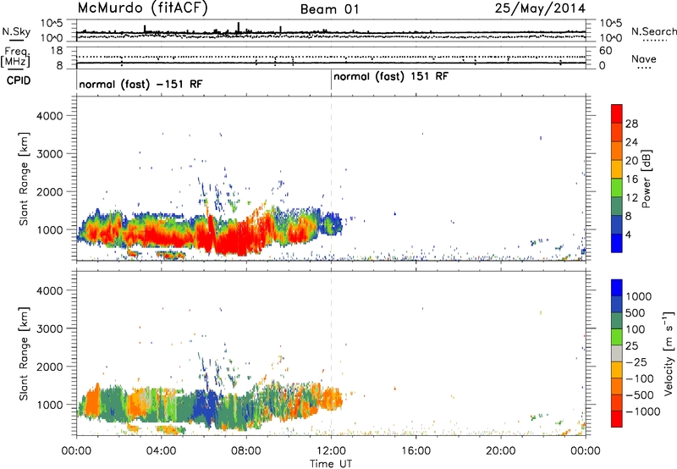
Task: Click the "Velocity [m s-1]" color bar title
Action: click(669, 353)
